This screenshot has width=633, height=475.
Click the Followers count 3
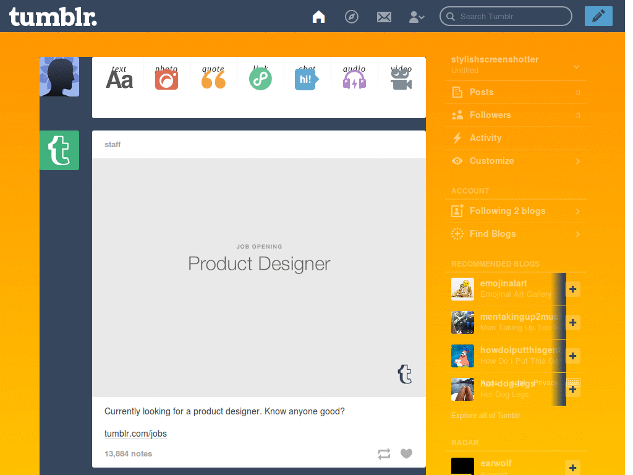[578, 116]
